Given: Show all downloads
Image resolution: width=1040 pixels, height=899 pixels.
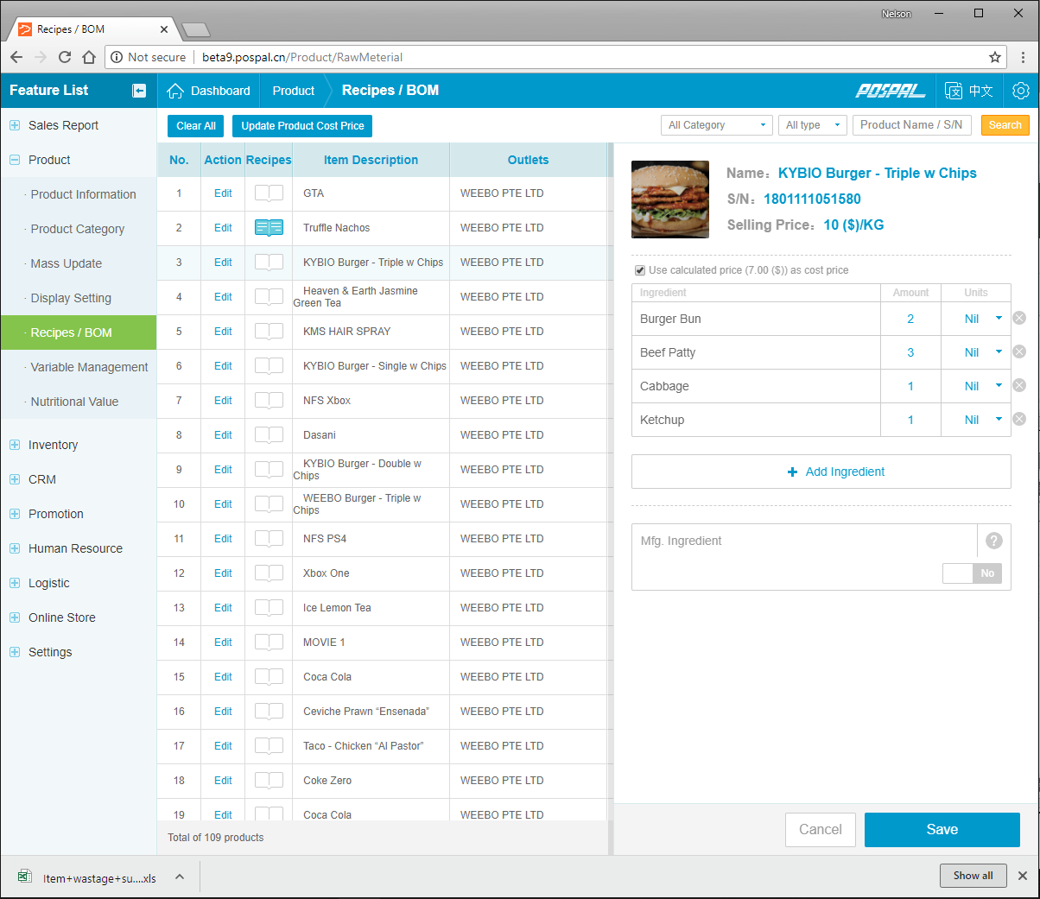Looking at the screenshot, I should coord(973,876).
